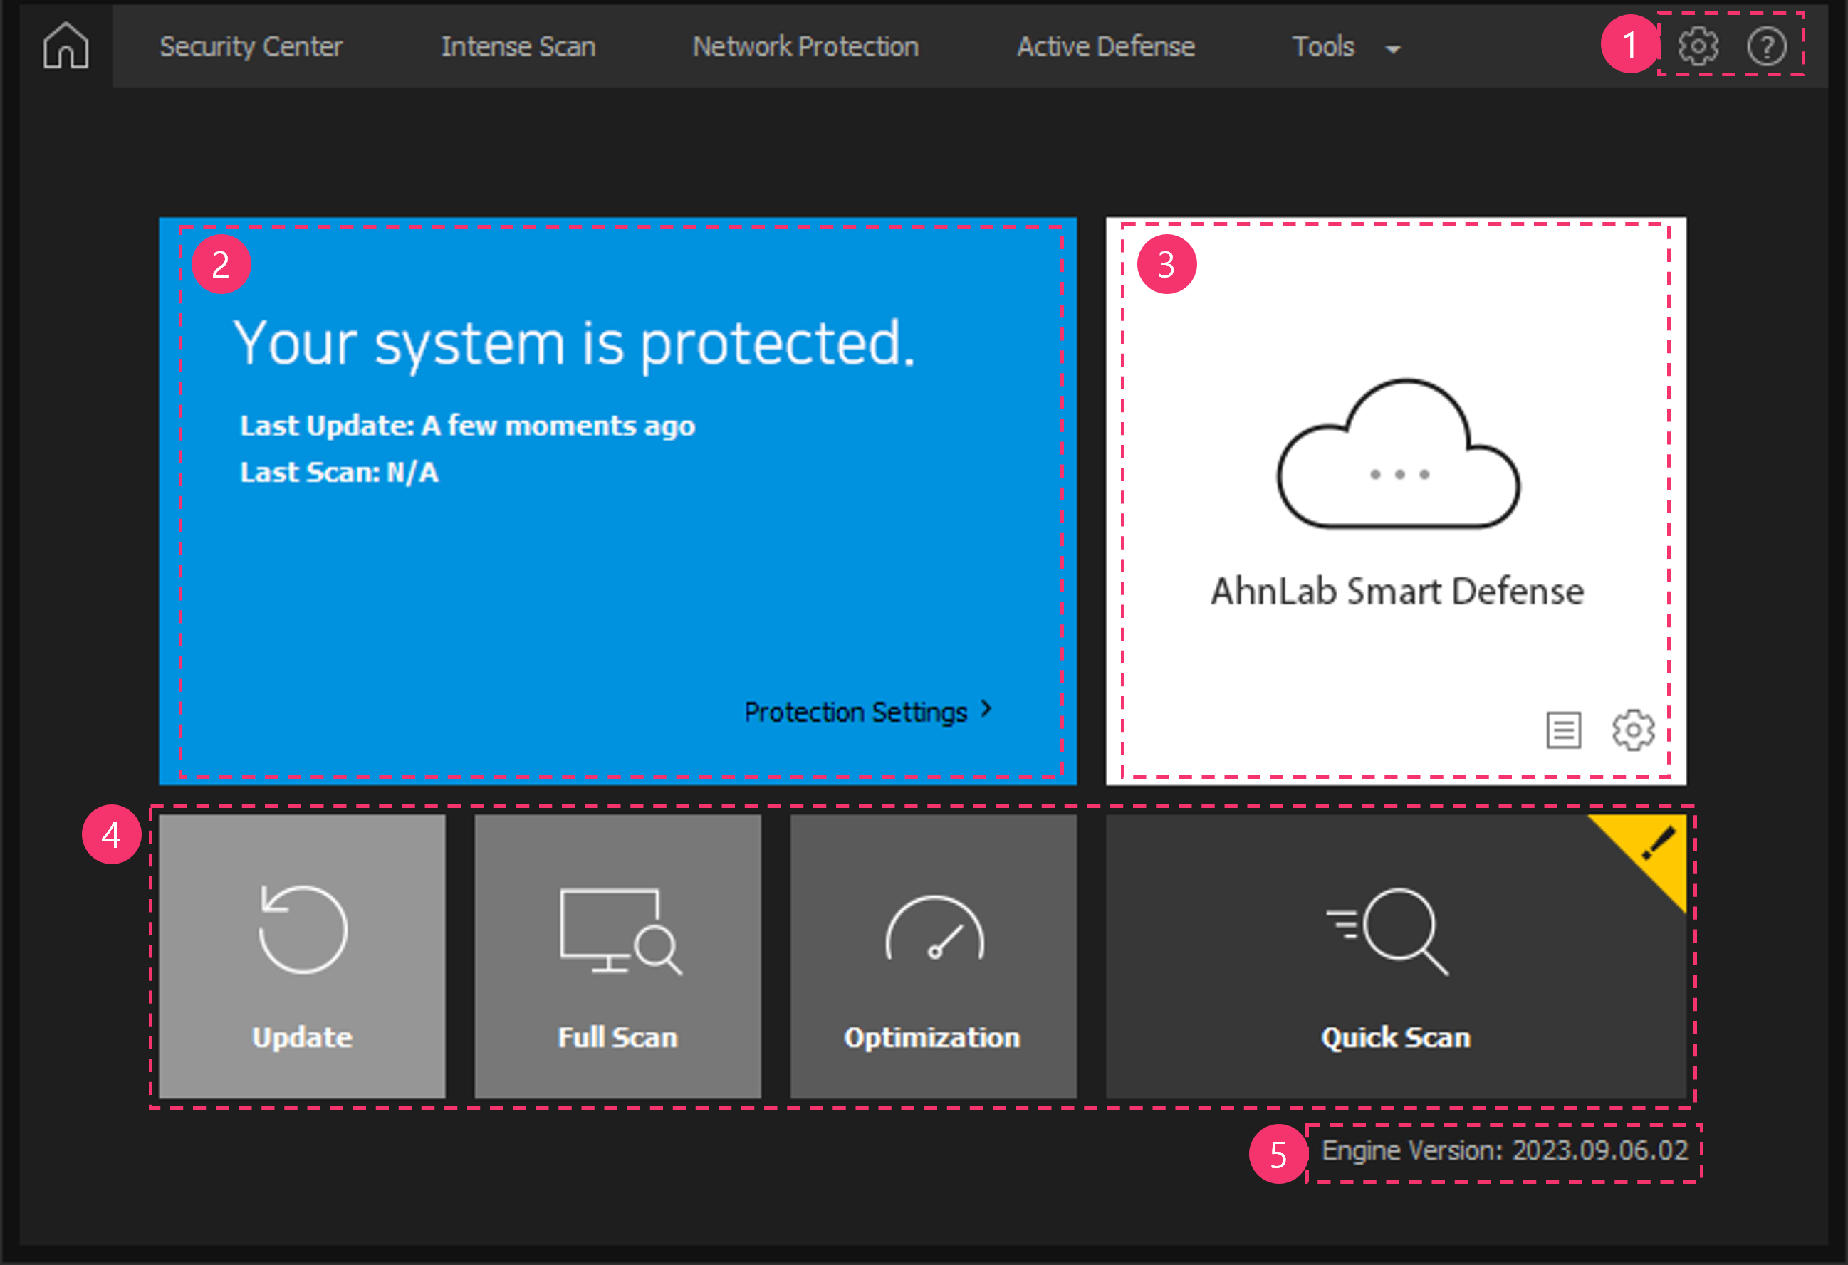Click the AhnLab Smart Defense cloud icon

1397,456
